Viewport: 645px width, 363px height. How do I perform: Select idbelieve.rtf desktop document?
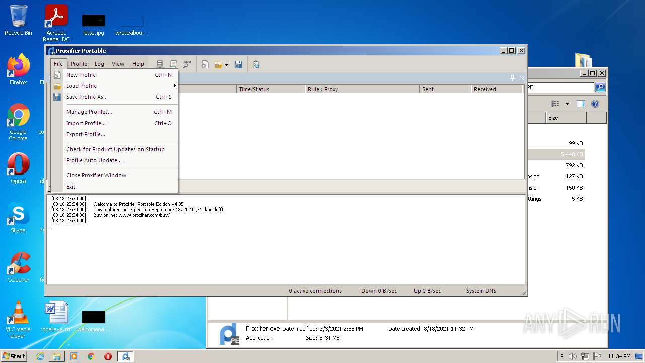click(56, 317)
